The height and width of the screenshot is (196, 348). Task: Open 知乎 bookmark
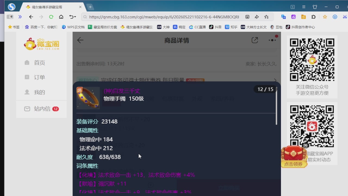click(x=231, y=27)
